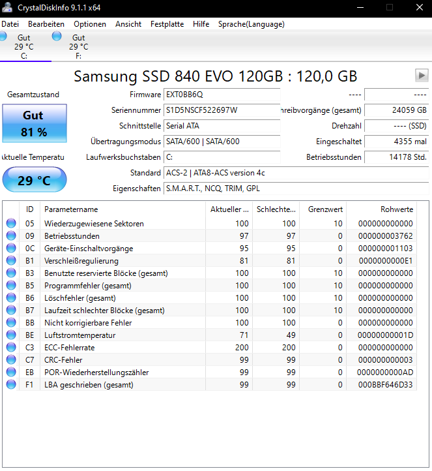Click the total writes value 24059 GB

pyautogui.click(x=397, y=110)
